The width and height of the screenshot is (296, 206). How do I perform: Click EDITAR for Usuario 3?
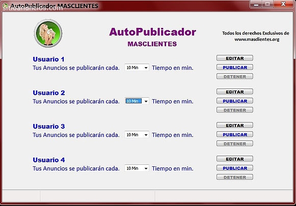pyautogui.click(x=235, y=125)
